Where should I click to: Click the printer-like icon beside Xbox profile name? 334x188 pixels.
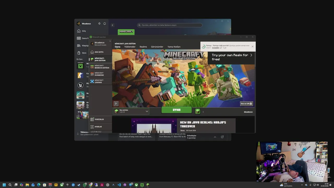click(x=99, y=23)
